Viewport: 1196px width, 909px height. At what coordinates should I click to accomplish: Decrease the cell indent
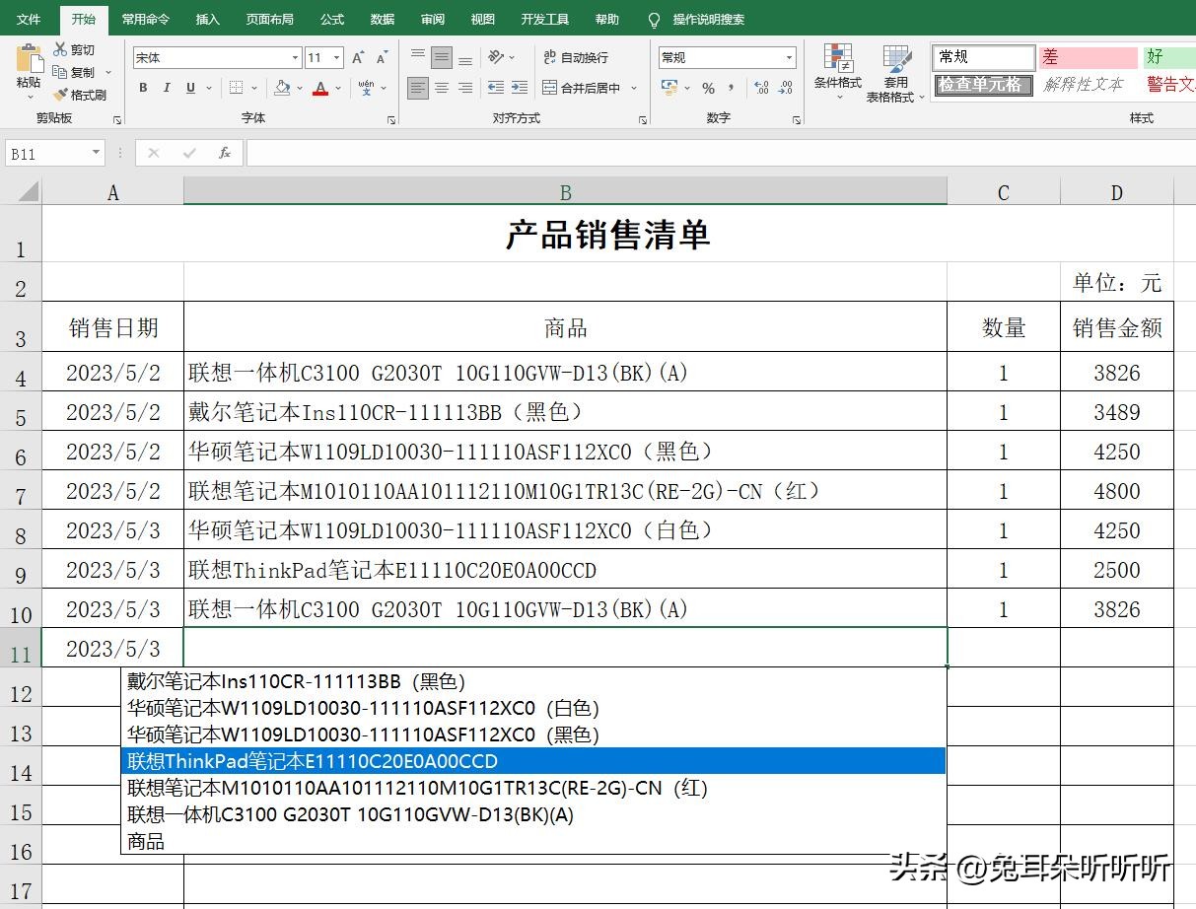[495, 88]
